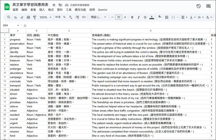
Task: Open the 插入 menu
Action: pyautogui.click(x=42, y=10)
